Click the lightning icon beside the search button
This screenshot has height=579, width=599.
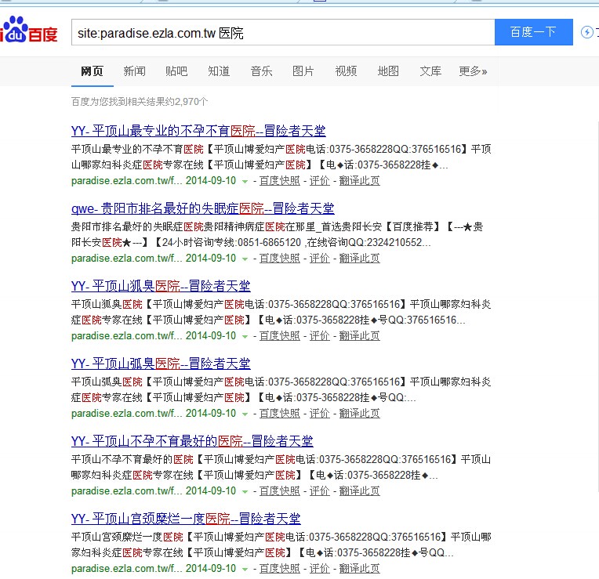pos(587,32)
